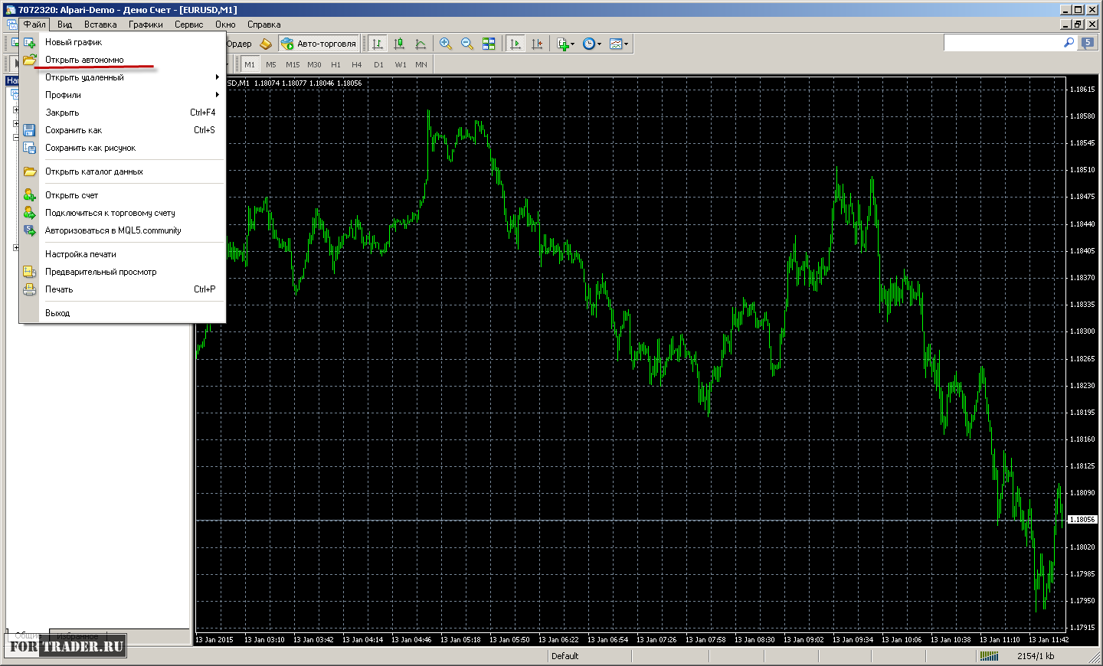Select Настройка печати menu entry
Image resolution: width=1103 pixels, height=666 pixels.
tap(123, 254)
